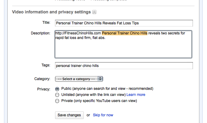This screenshot has height=123, width=207.
Task: Choose the Unlisted privacy radio button
Action: pos(57,95)
